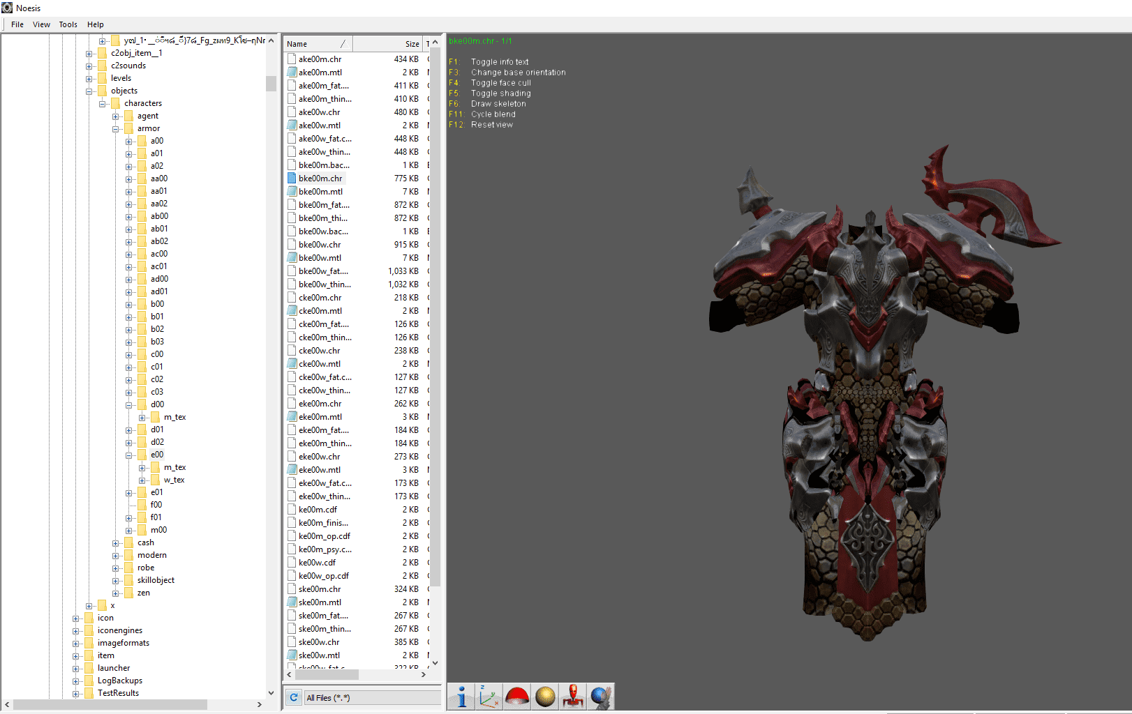Select file eke00m.chr in list
Screen dimensions: 1132x714
click(320, 404)
